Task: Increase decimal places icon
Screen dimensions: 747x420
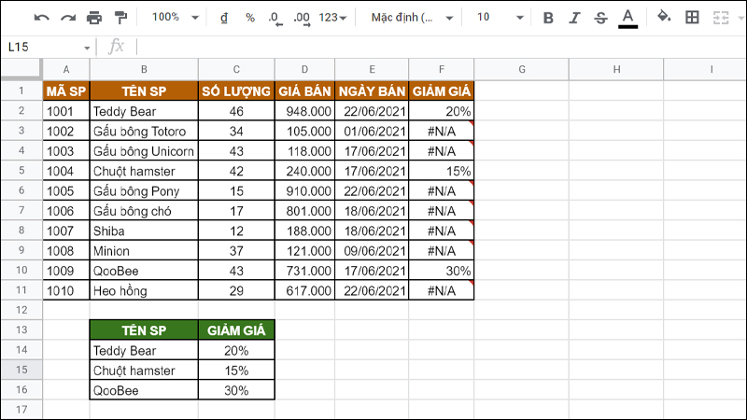Action: point(302,18)
